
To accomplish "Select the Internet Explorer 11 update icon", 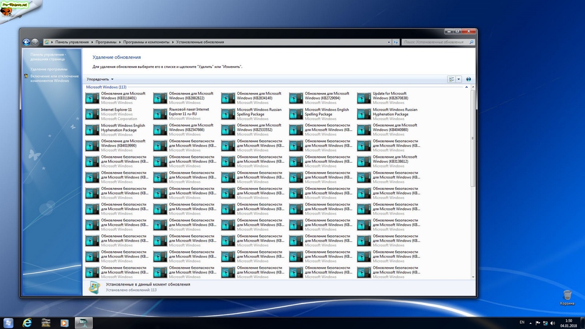I will [92, 114].
